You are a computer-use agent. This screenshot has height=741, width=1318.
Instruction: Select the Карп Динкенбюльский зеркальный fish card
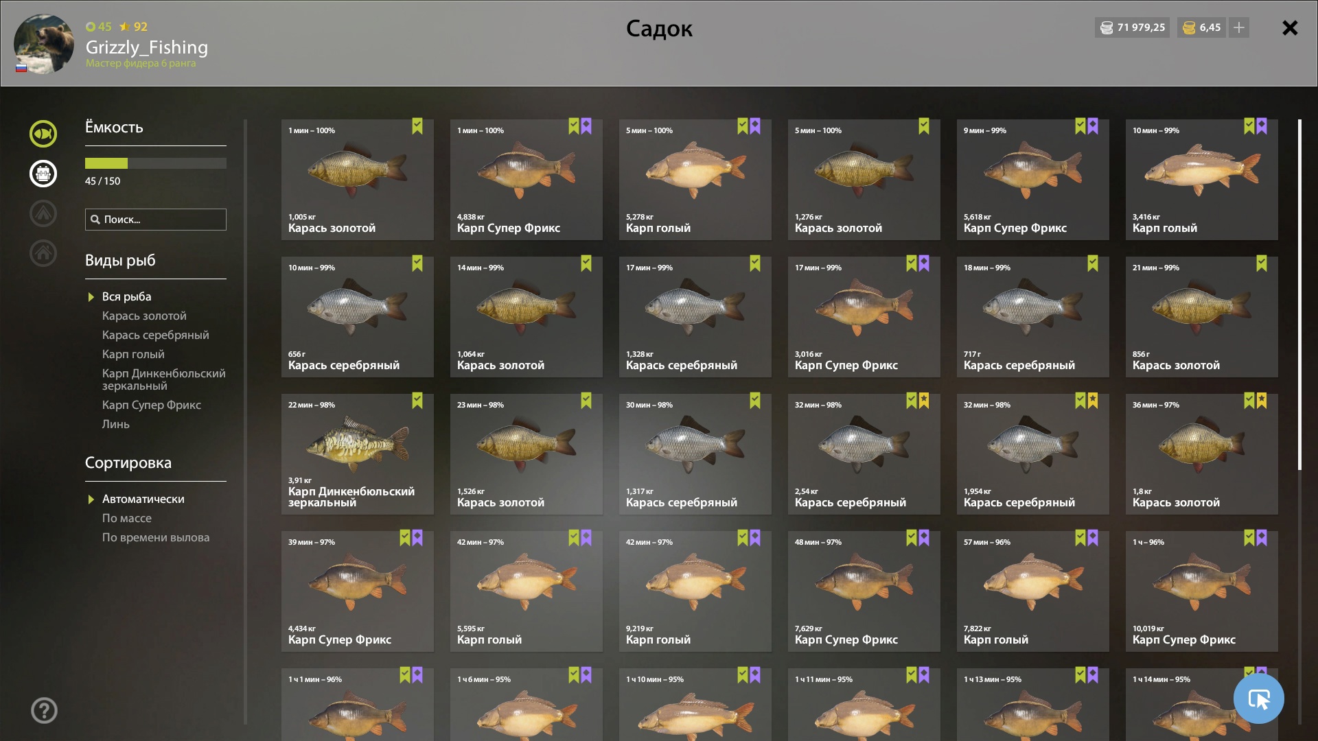click(358, 454)
